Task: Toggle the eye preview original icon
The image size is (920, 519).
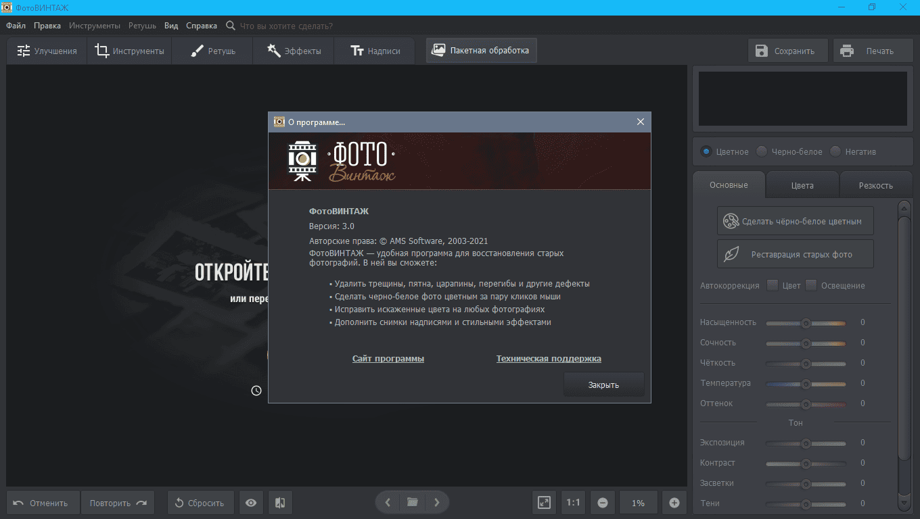Action: point(251,503)
